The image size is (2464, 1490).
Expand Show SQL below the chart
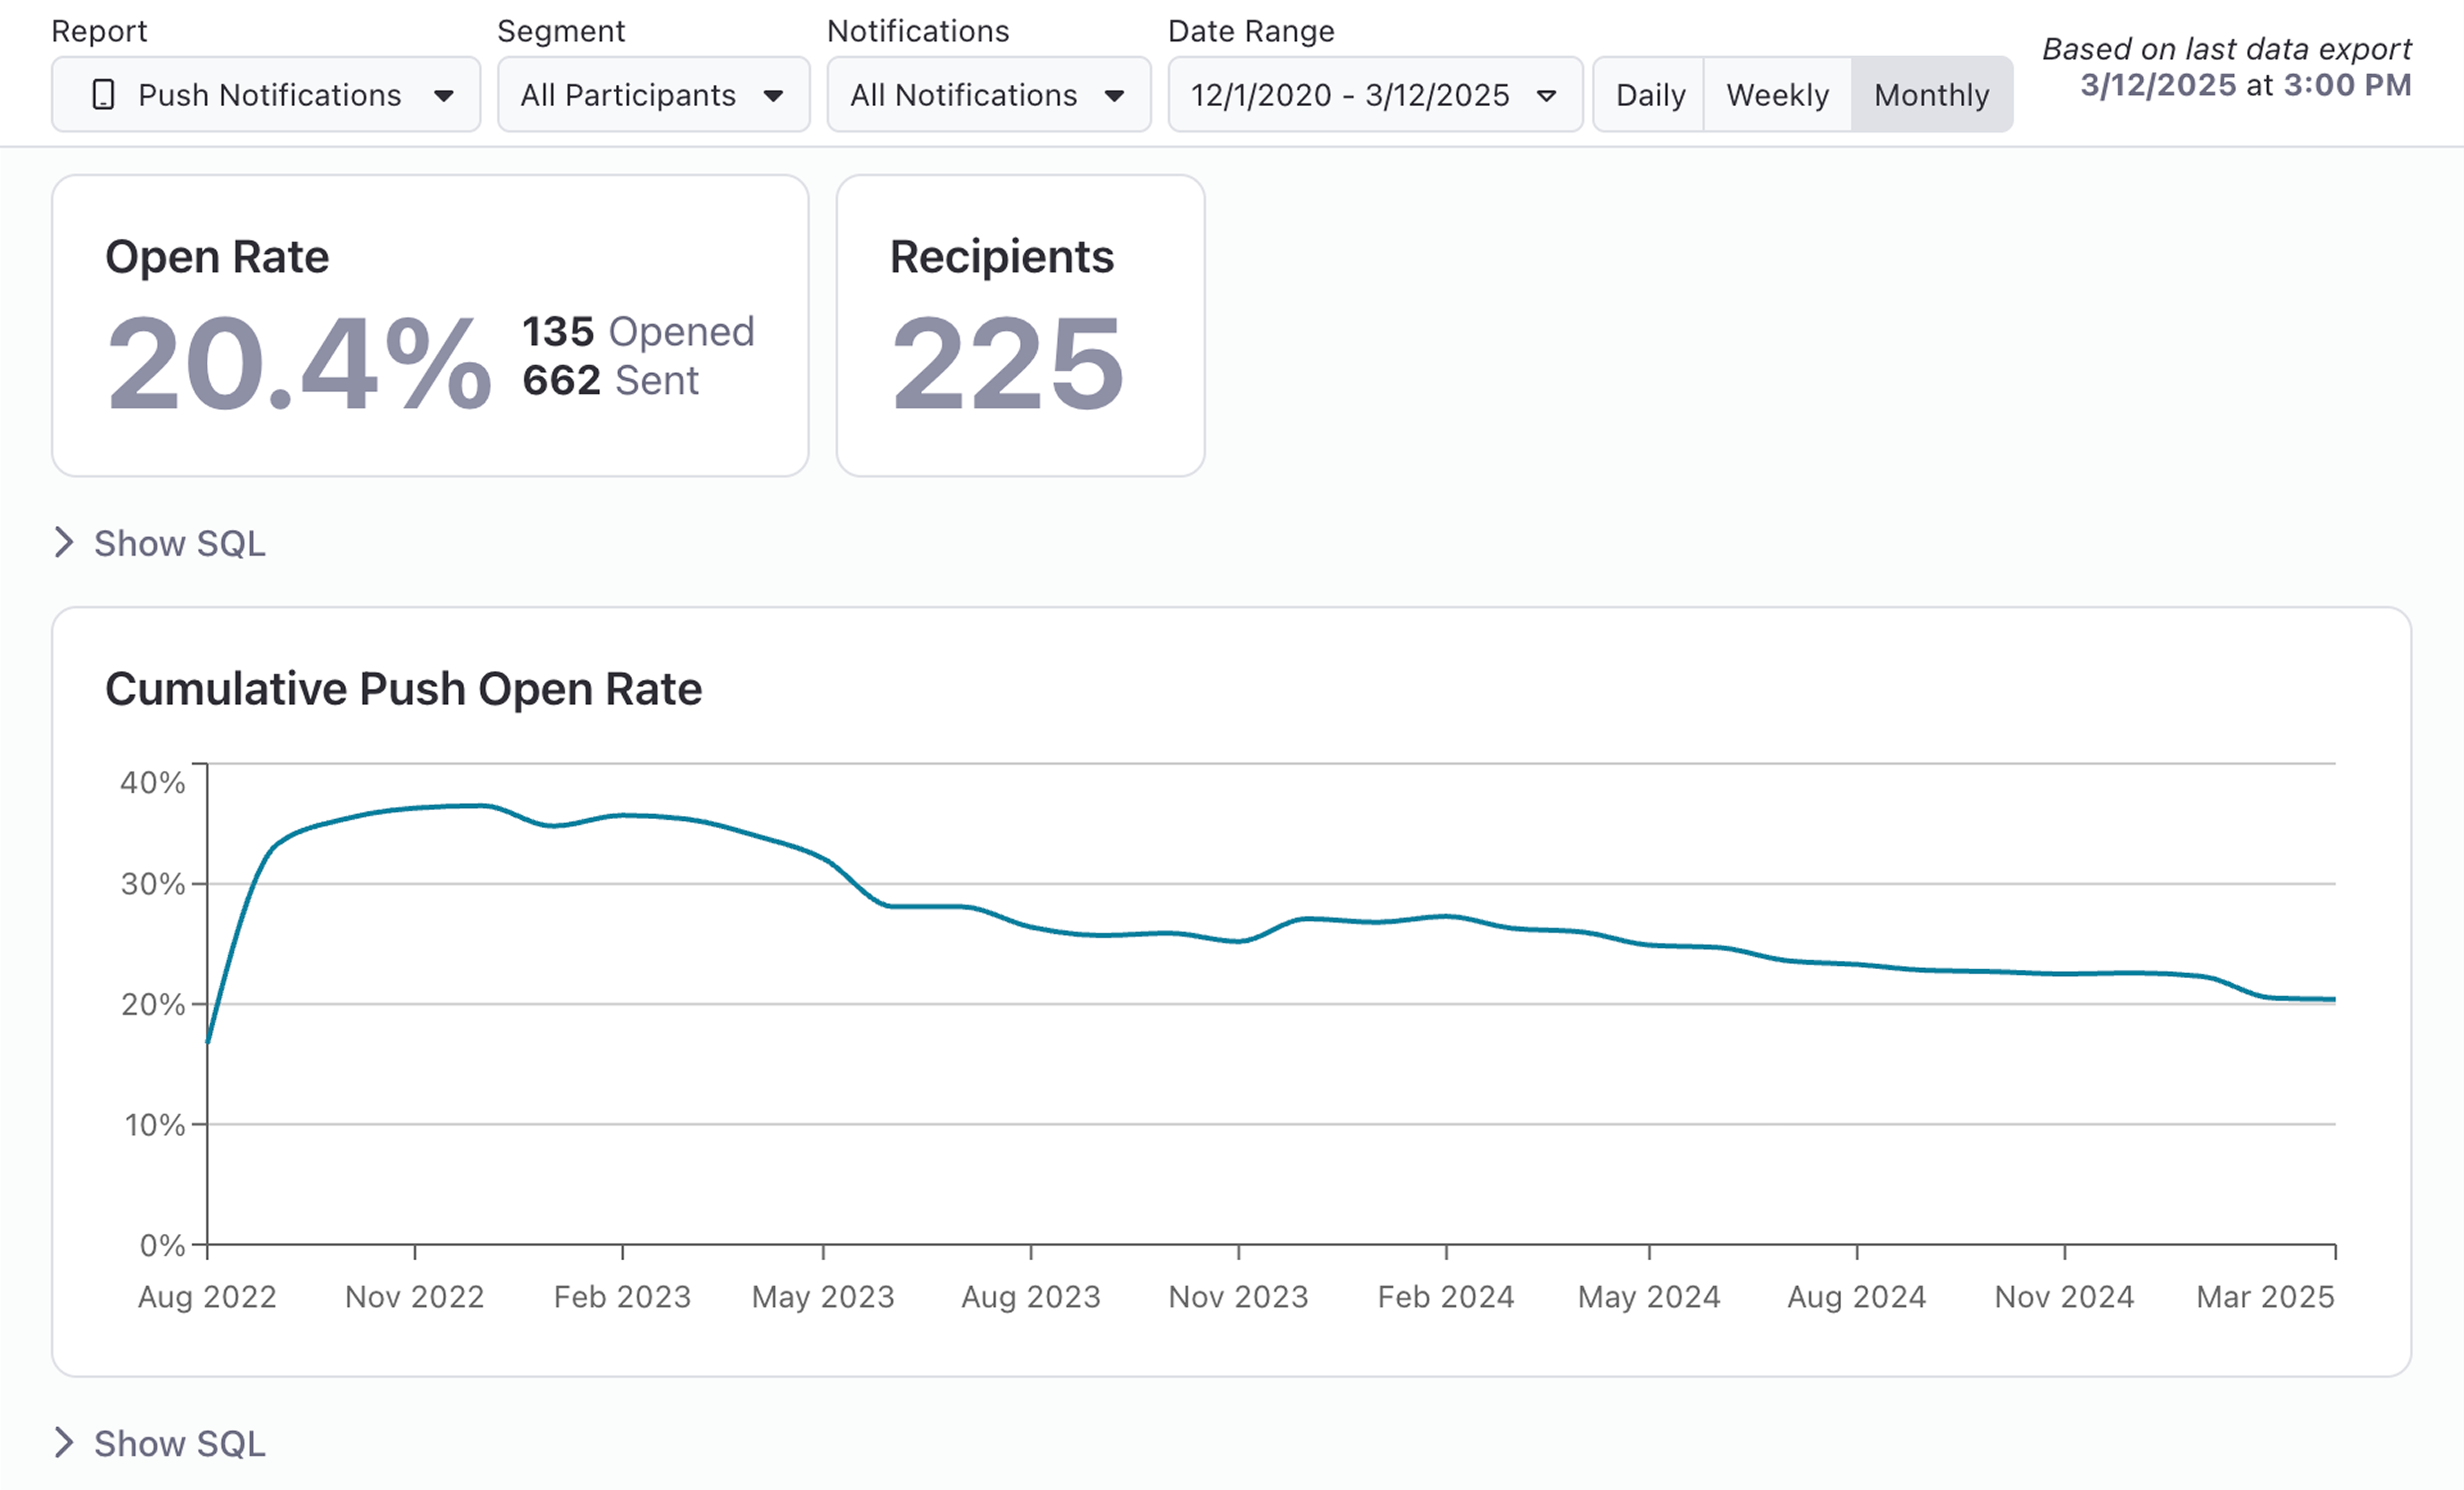[180, 1443]
